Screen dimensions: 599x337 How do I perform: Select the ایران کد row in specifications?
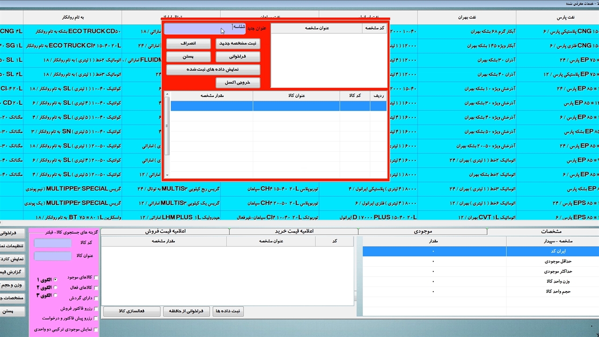(x=552, y=251)
